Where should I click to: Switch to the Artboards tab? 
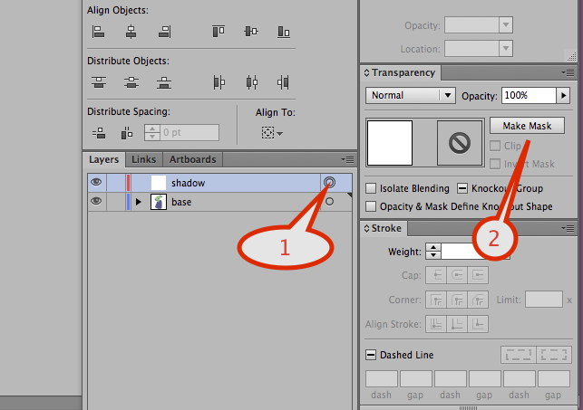pos(193,160)
